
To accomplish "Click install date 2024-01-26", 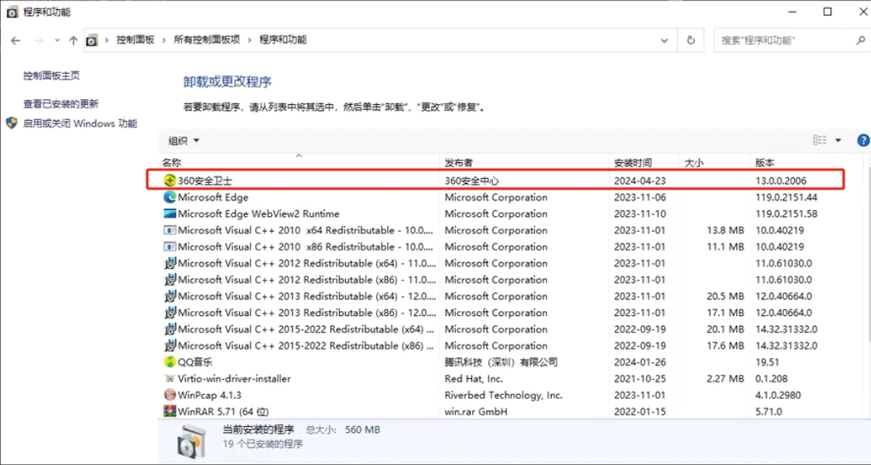I will (x=640, y=362).
